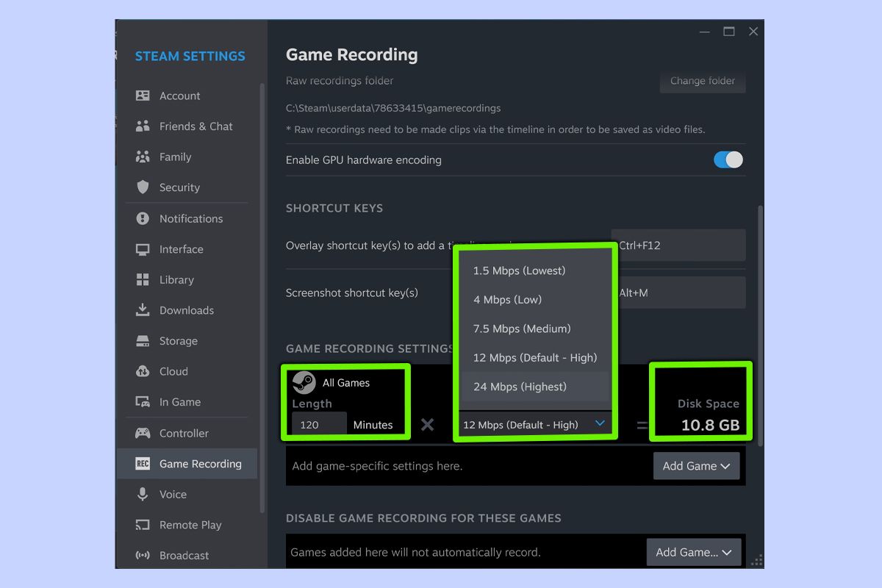Click the REC Game Recording icon

(143, 463)
